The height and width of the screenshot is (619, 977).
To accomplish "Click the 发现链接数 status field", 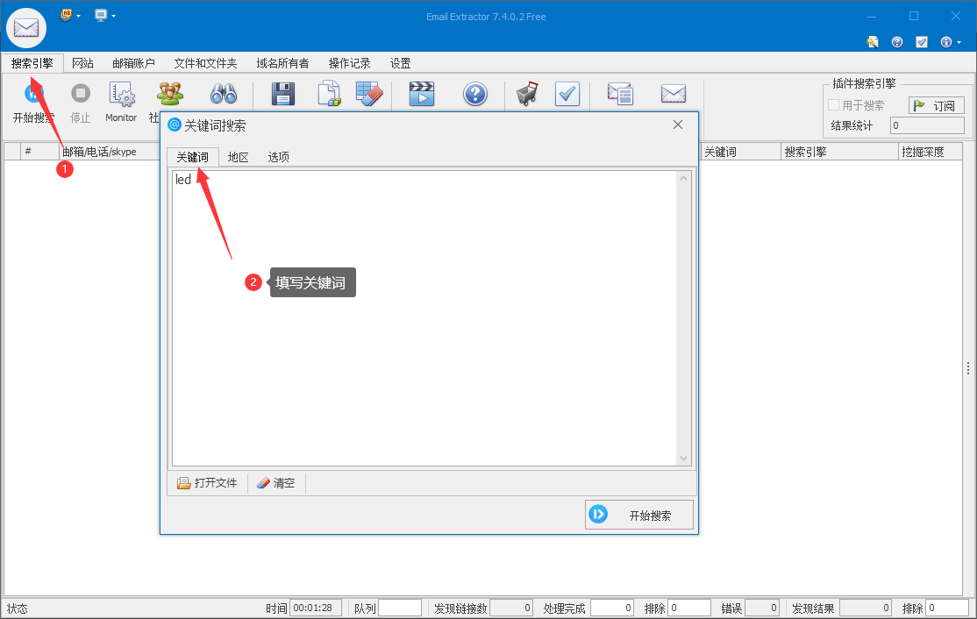I will point(511,608).
